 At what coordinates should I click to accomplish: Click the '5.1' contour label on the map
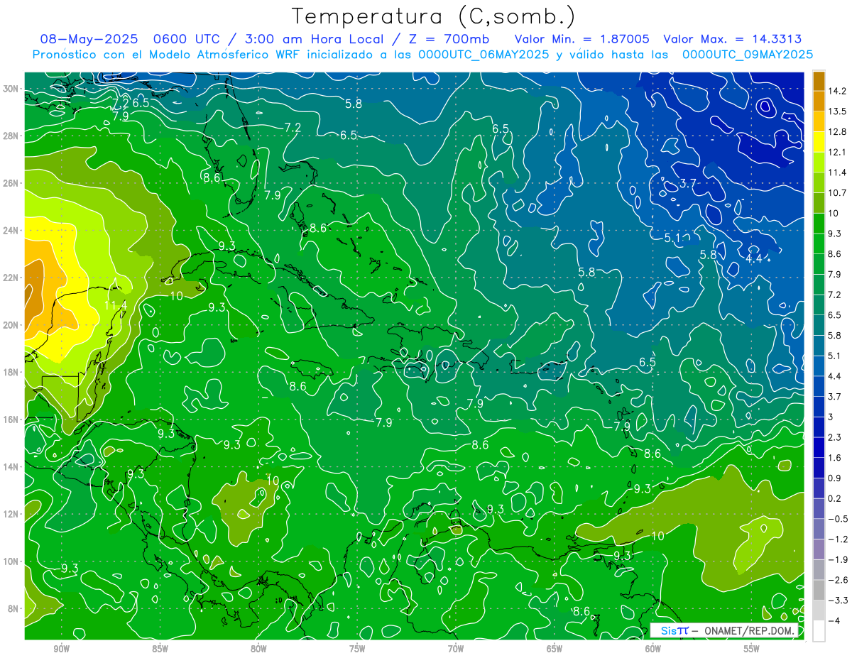672,237
